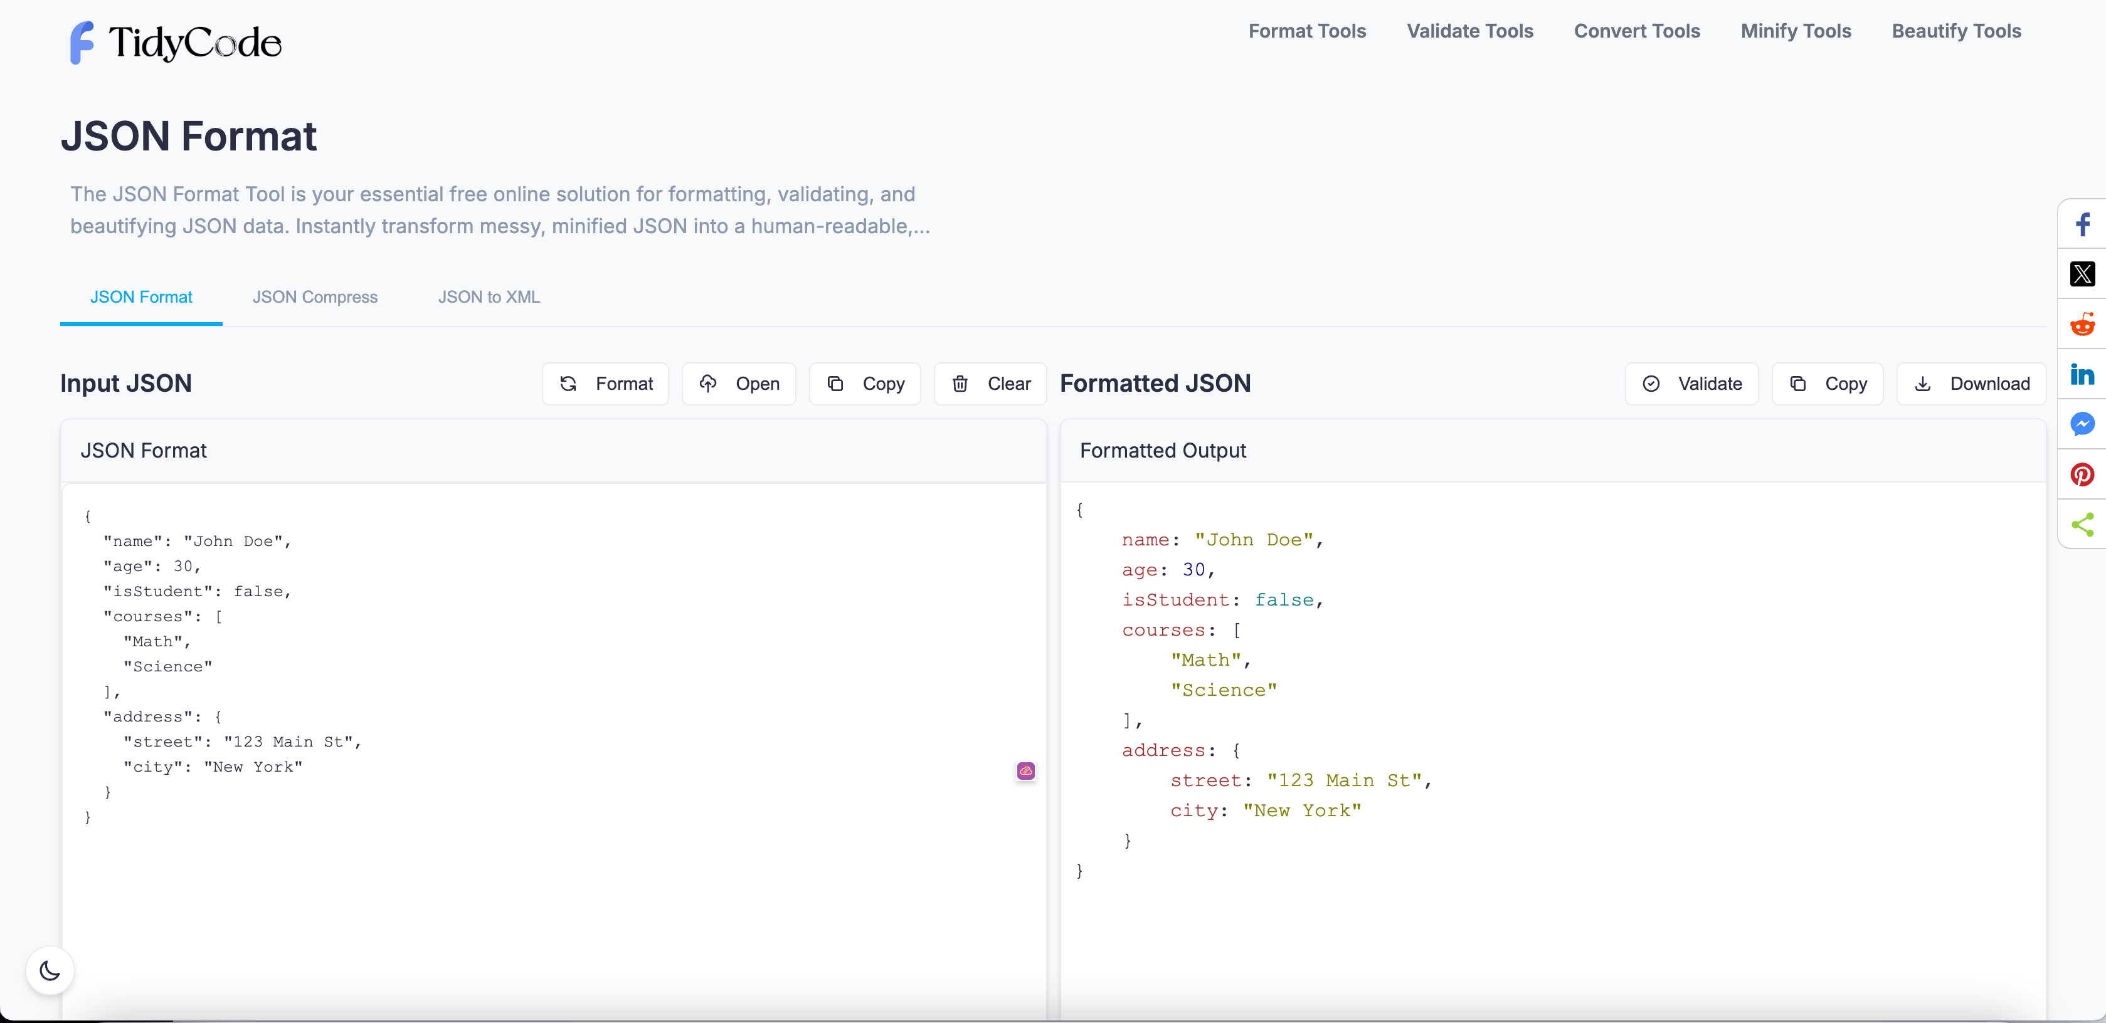Pin the page to Pinterest

point(2082,475)
